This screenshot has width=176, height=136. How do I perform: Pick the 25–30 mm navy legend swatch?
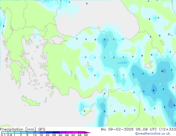(x=56, y=132)
